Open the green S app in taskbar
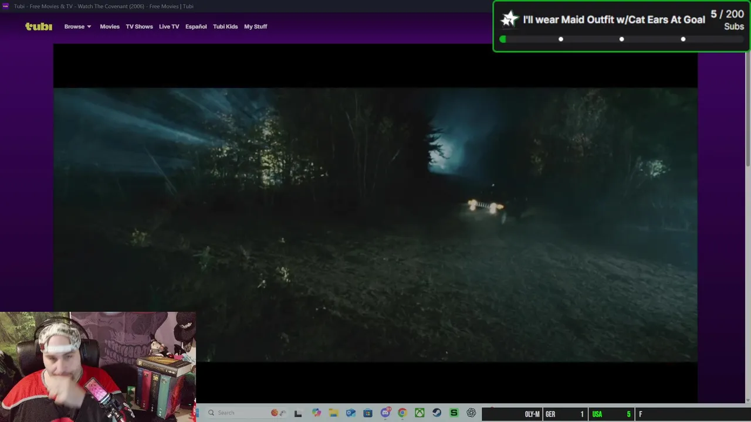 (454, 413)
